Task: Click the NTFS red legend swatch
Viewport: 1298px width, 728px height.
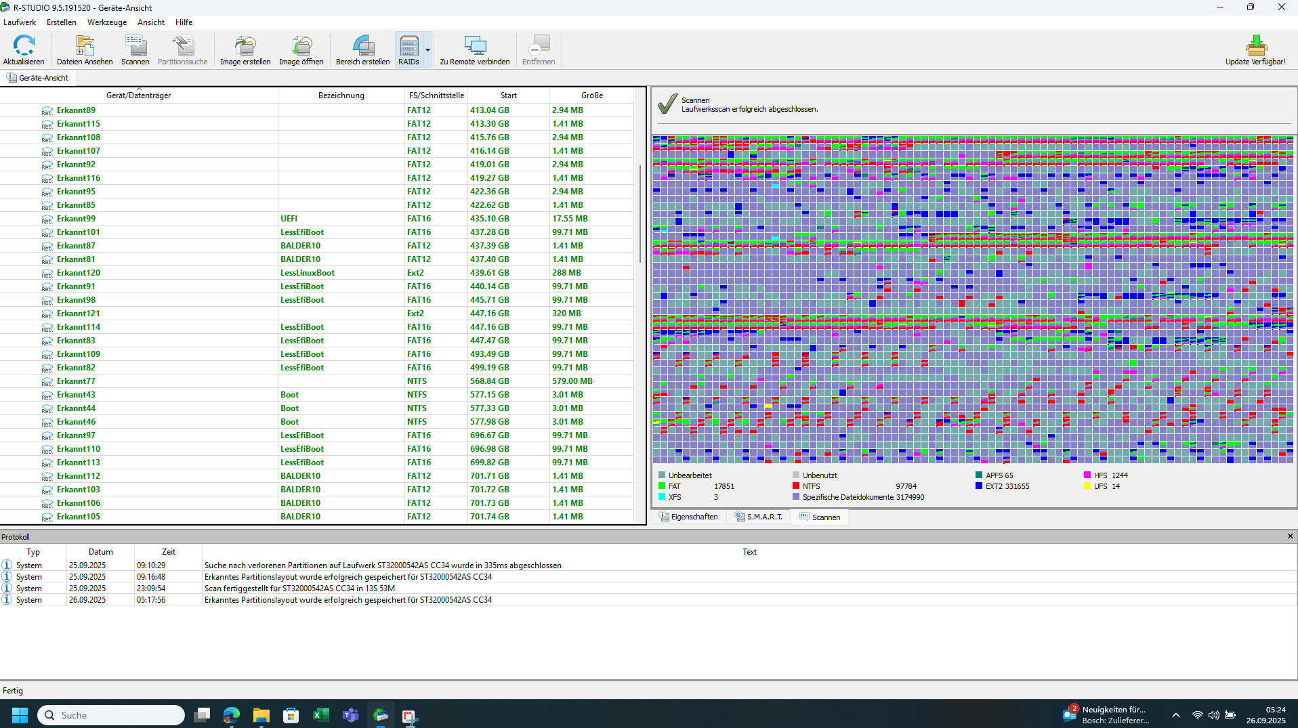Action: [x=796, y=486]
